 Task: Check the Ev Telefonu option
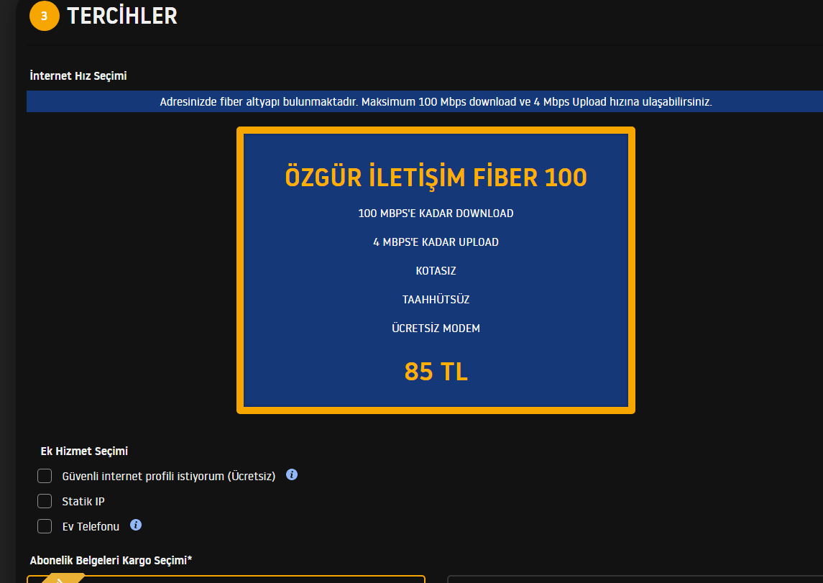pos(45,526)
